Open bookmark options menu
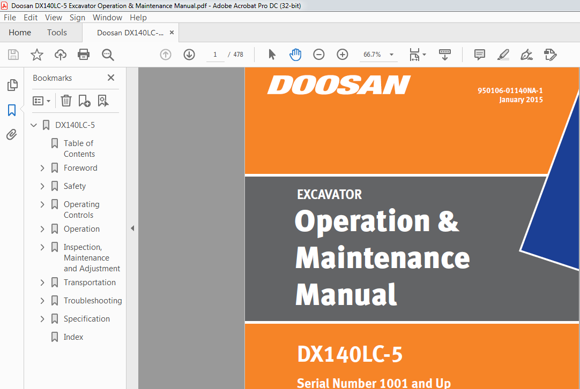Image resolution: width=580 pixels, height=389 pixels. (41, 101)
